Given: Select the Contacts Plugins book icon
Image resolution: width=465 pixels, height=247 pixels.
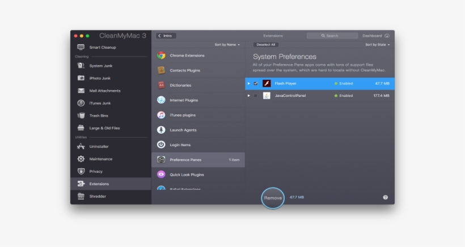Looking at the screenshot, I should click(161, 70).
